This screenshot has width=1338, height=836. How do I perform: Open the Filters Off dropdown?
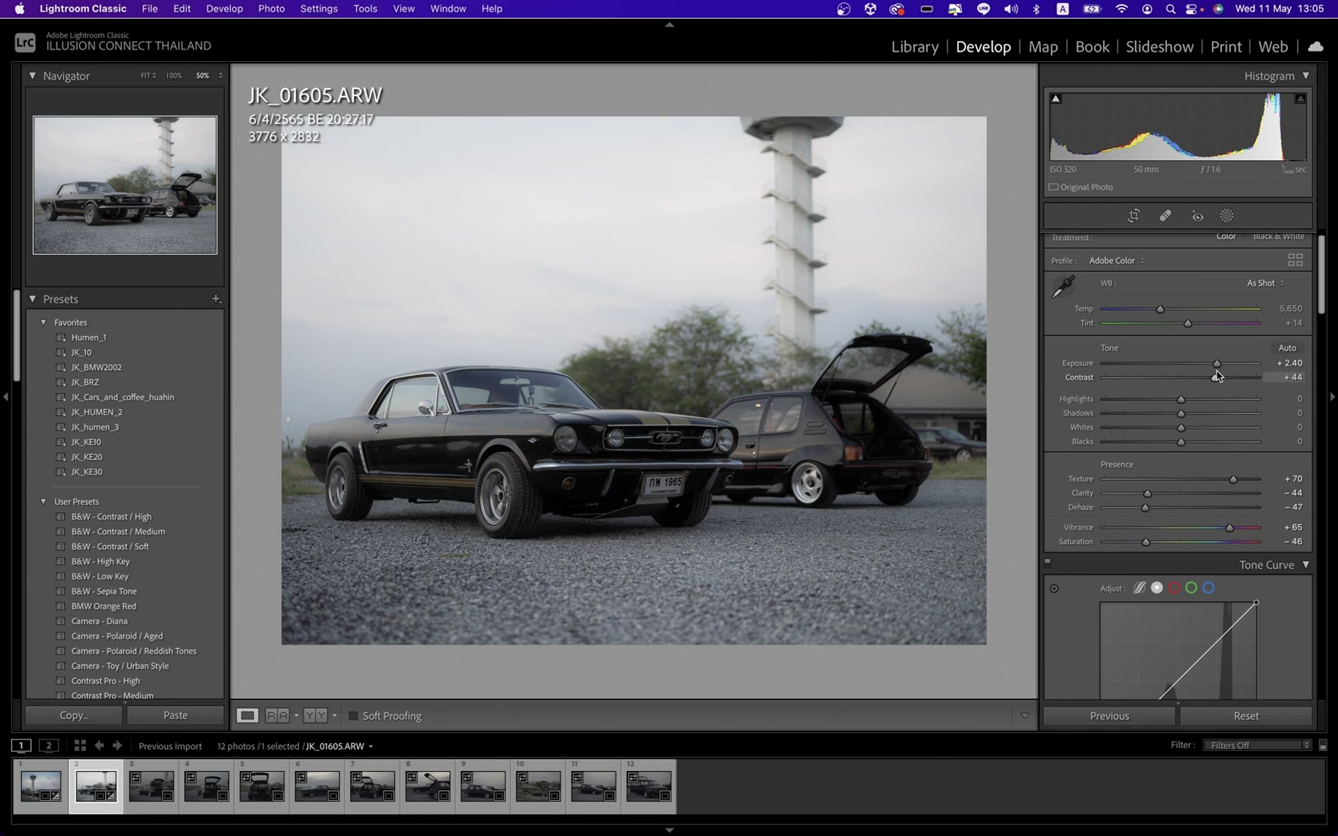1257,745
